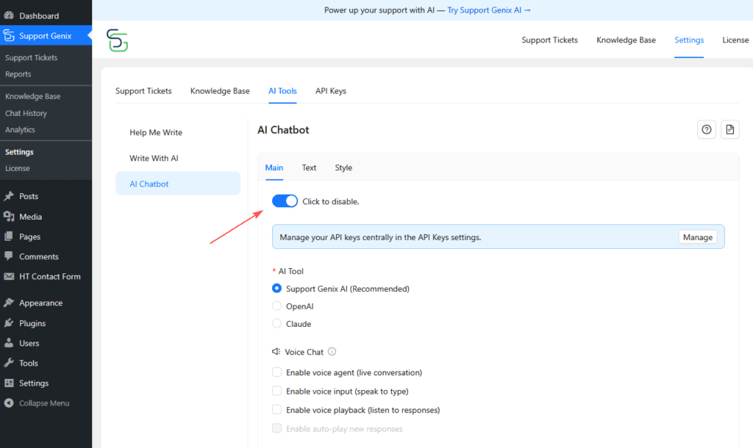Open Posts via the pin icon

click(x=9, y=196)
